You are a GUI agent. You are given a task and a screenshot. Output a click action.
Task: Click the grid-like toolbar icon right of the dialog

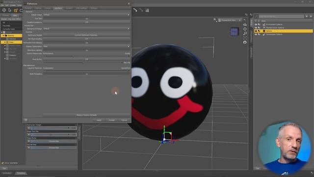point(147,10)
